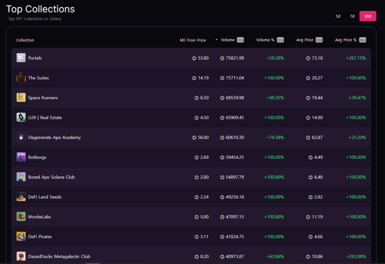This screenshot has width=385, height=264.
Task: Open LUX | Real Estate collection name
Action: [45, 118]
